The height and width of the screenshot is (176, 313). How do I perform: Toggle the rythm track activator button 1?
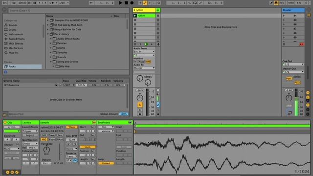[x=140, y=105]
